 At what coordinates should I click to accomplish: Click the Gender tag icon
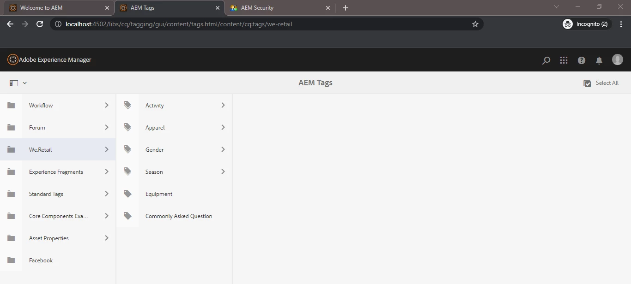coord(127,149)
